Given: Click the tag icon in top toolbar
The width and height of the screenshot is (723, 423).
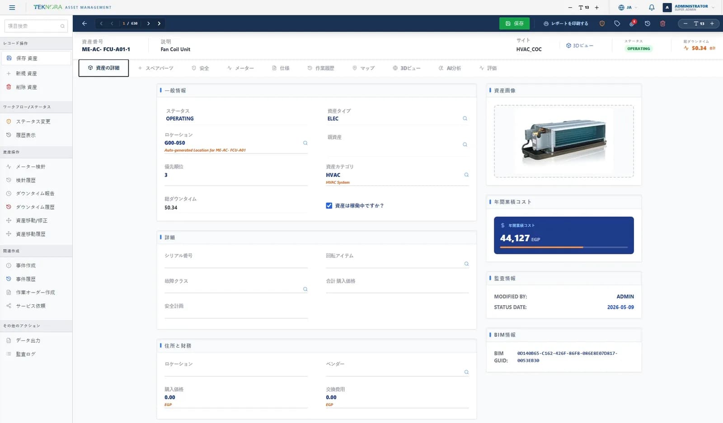Looking at the screenshot, I should click(617, 23).
